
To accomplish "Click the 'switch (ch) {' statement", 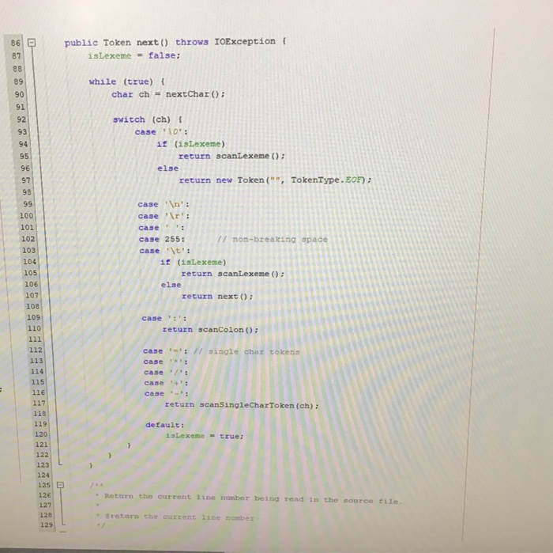I will [148, 119].
